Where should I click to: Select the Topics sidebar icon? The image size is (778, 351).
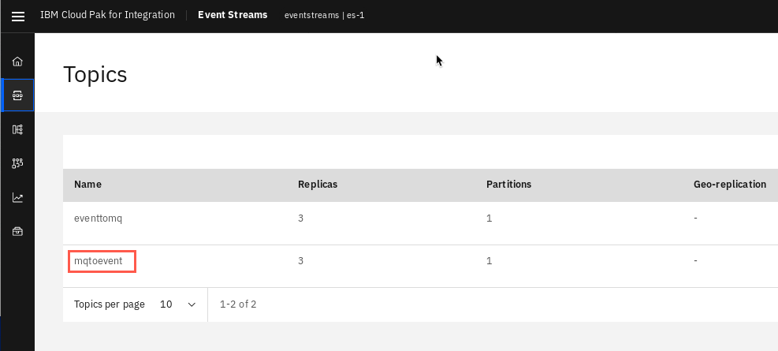[x=17, y=95]
